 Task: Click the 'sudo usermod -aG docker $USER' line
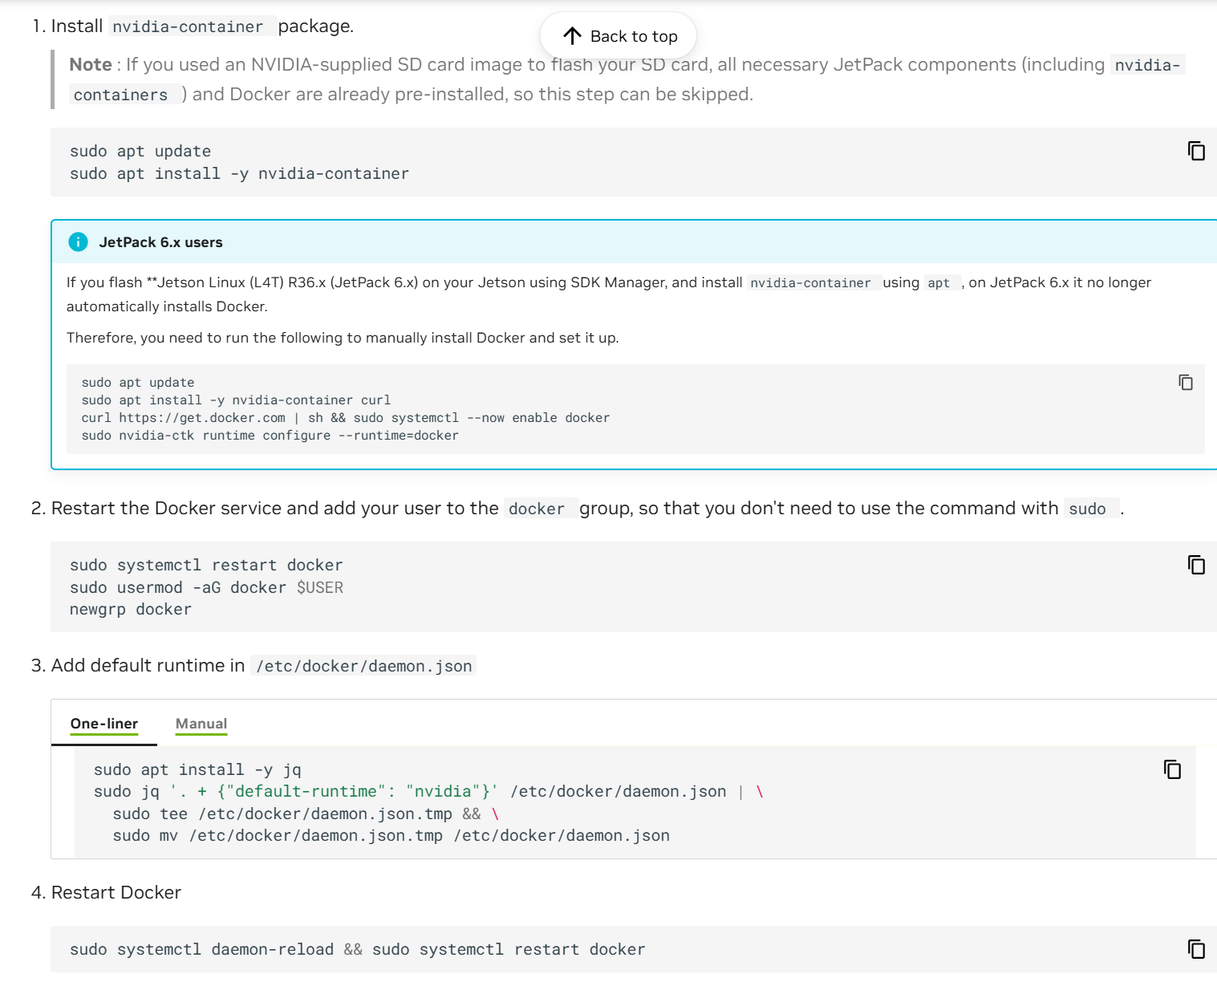pyautogui.click(x=206, y=587)
